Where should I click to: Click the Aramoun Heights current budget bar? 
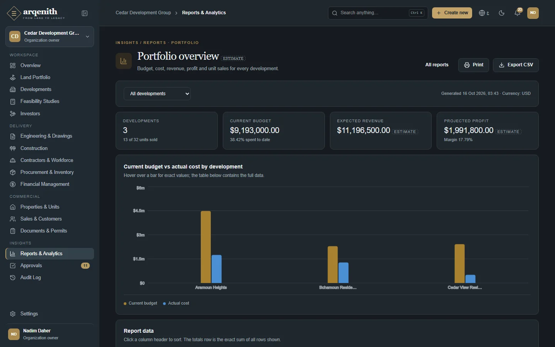[206, 247]
